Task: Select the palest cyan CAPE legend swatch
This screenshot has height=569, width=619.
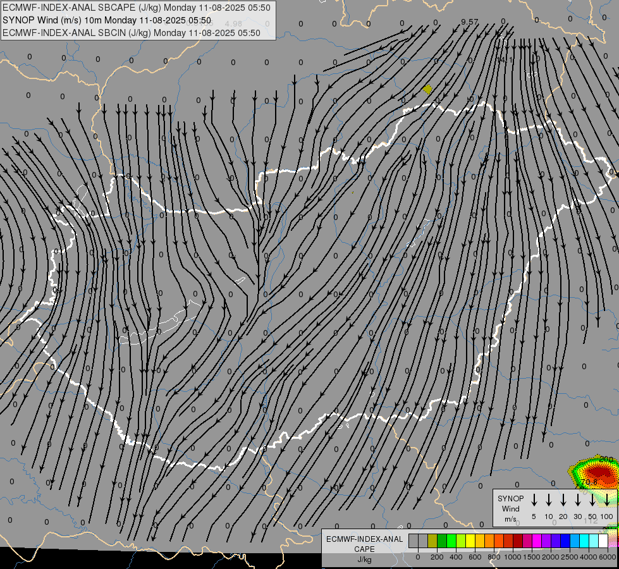Action: click(594, 541)
